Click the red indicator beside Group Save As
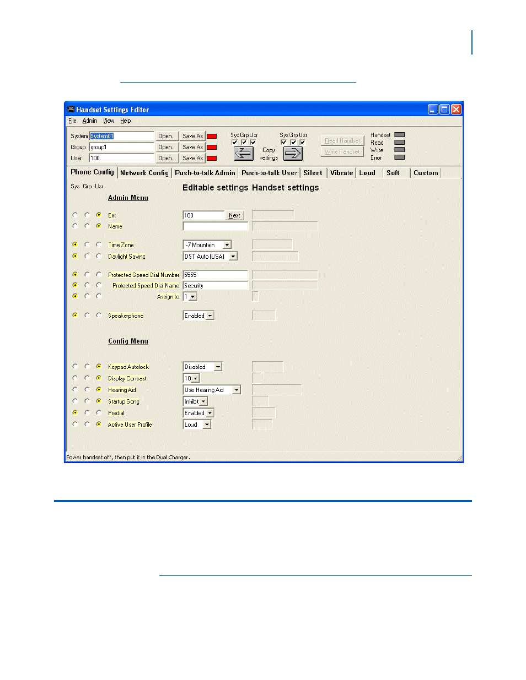Viewport: 526px width, 680px height. [x=212, y=148]
